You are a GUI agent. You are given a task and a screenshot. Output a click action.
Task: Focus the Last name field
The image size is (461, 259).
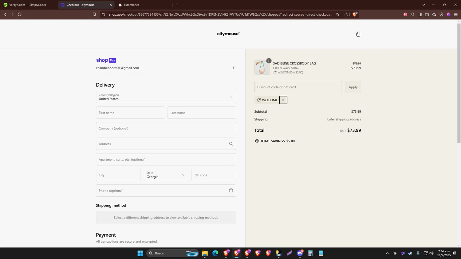click(x=202, y=113)
